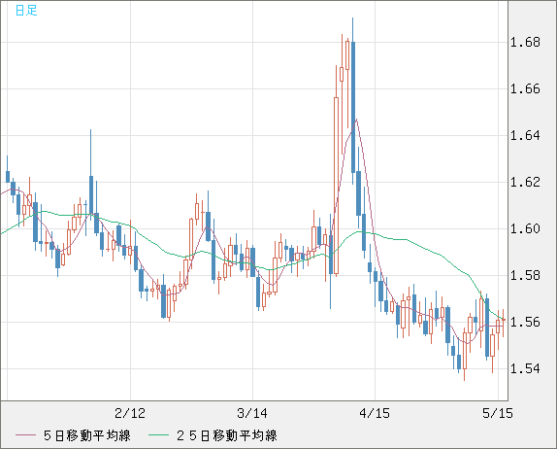The image size is (557, 449).
Task: Click the 3/14 date axis label
Action: pyautogui.click(x=252, y=413)
